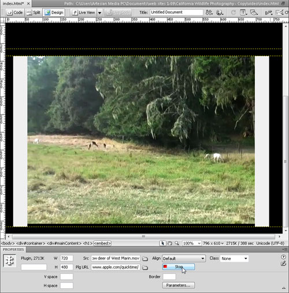Screen dimensions: 289x293
Task: Click the 2715K / 388 sec download indicator
Action: click(240, 243)
